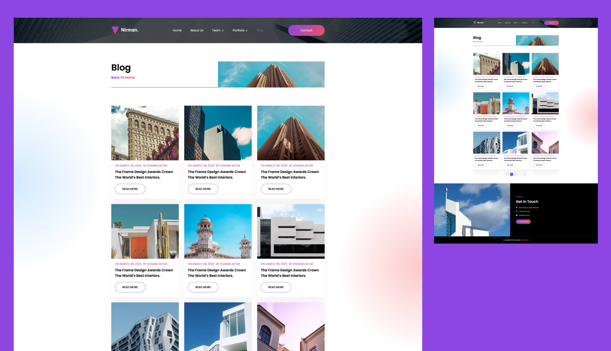Click the next-page arrow in the pagination
Screen dimensions: 611x351
coord(525,174)
